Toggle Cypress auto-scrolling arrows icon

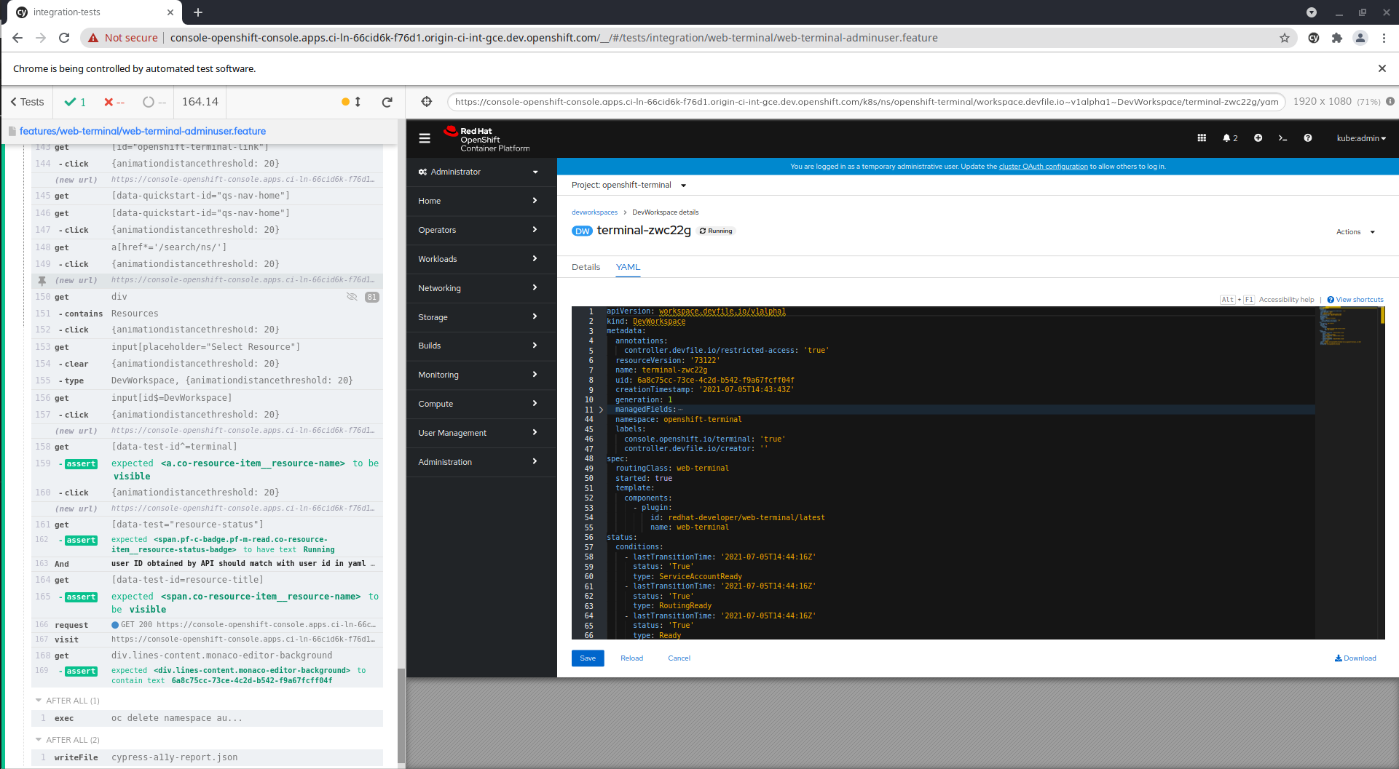click(358, 102)
